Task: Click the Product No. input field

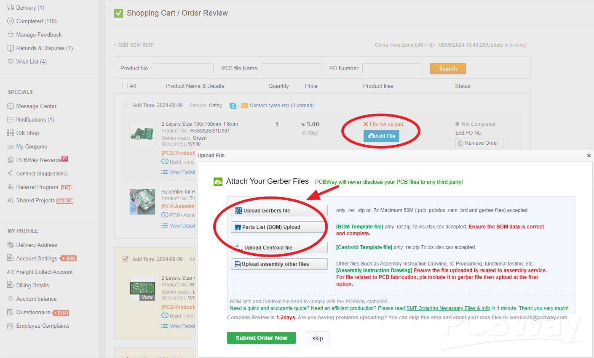Action: point(184,68)
